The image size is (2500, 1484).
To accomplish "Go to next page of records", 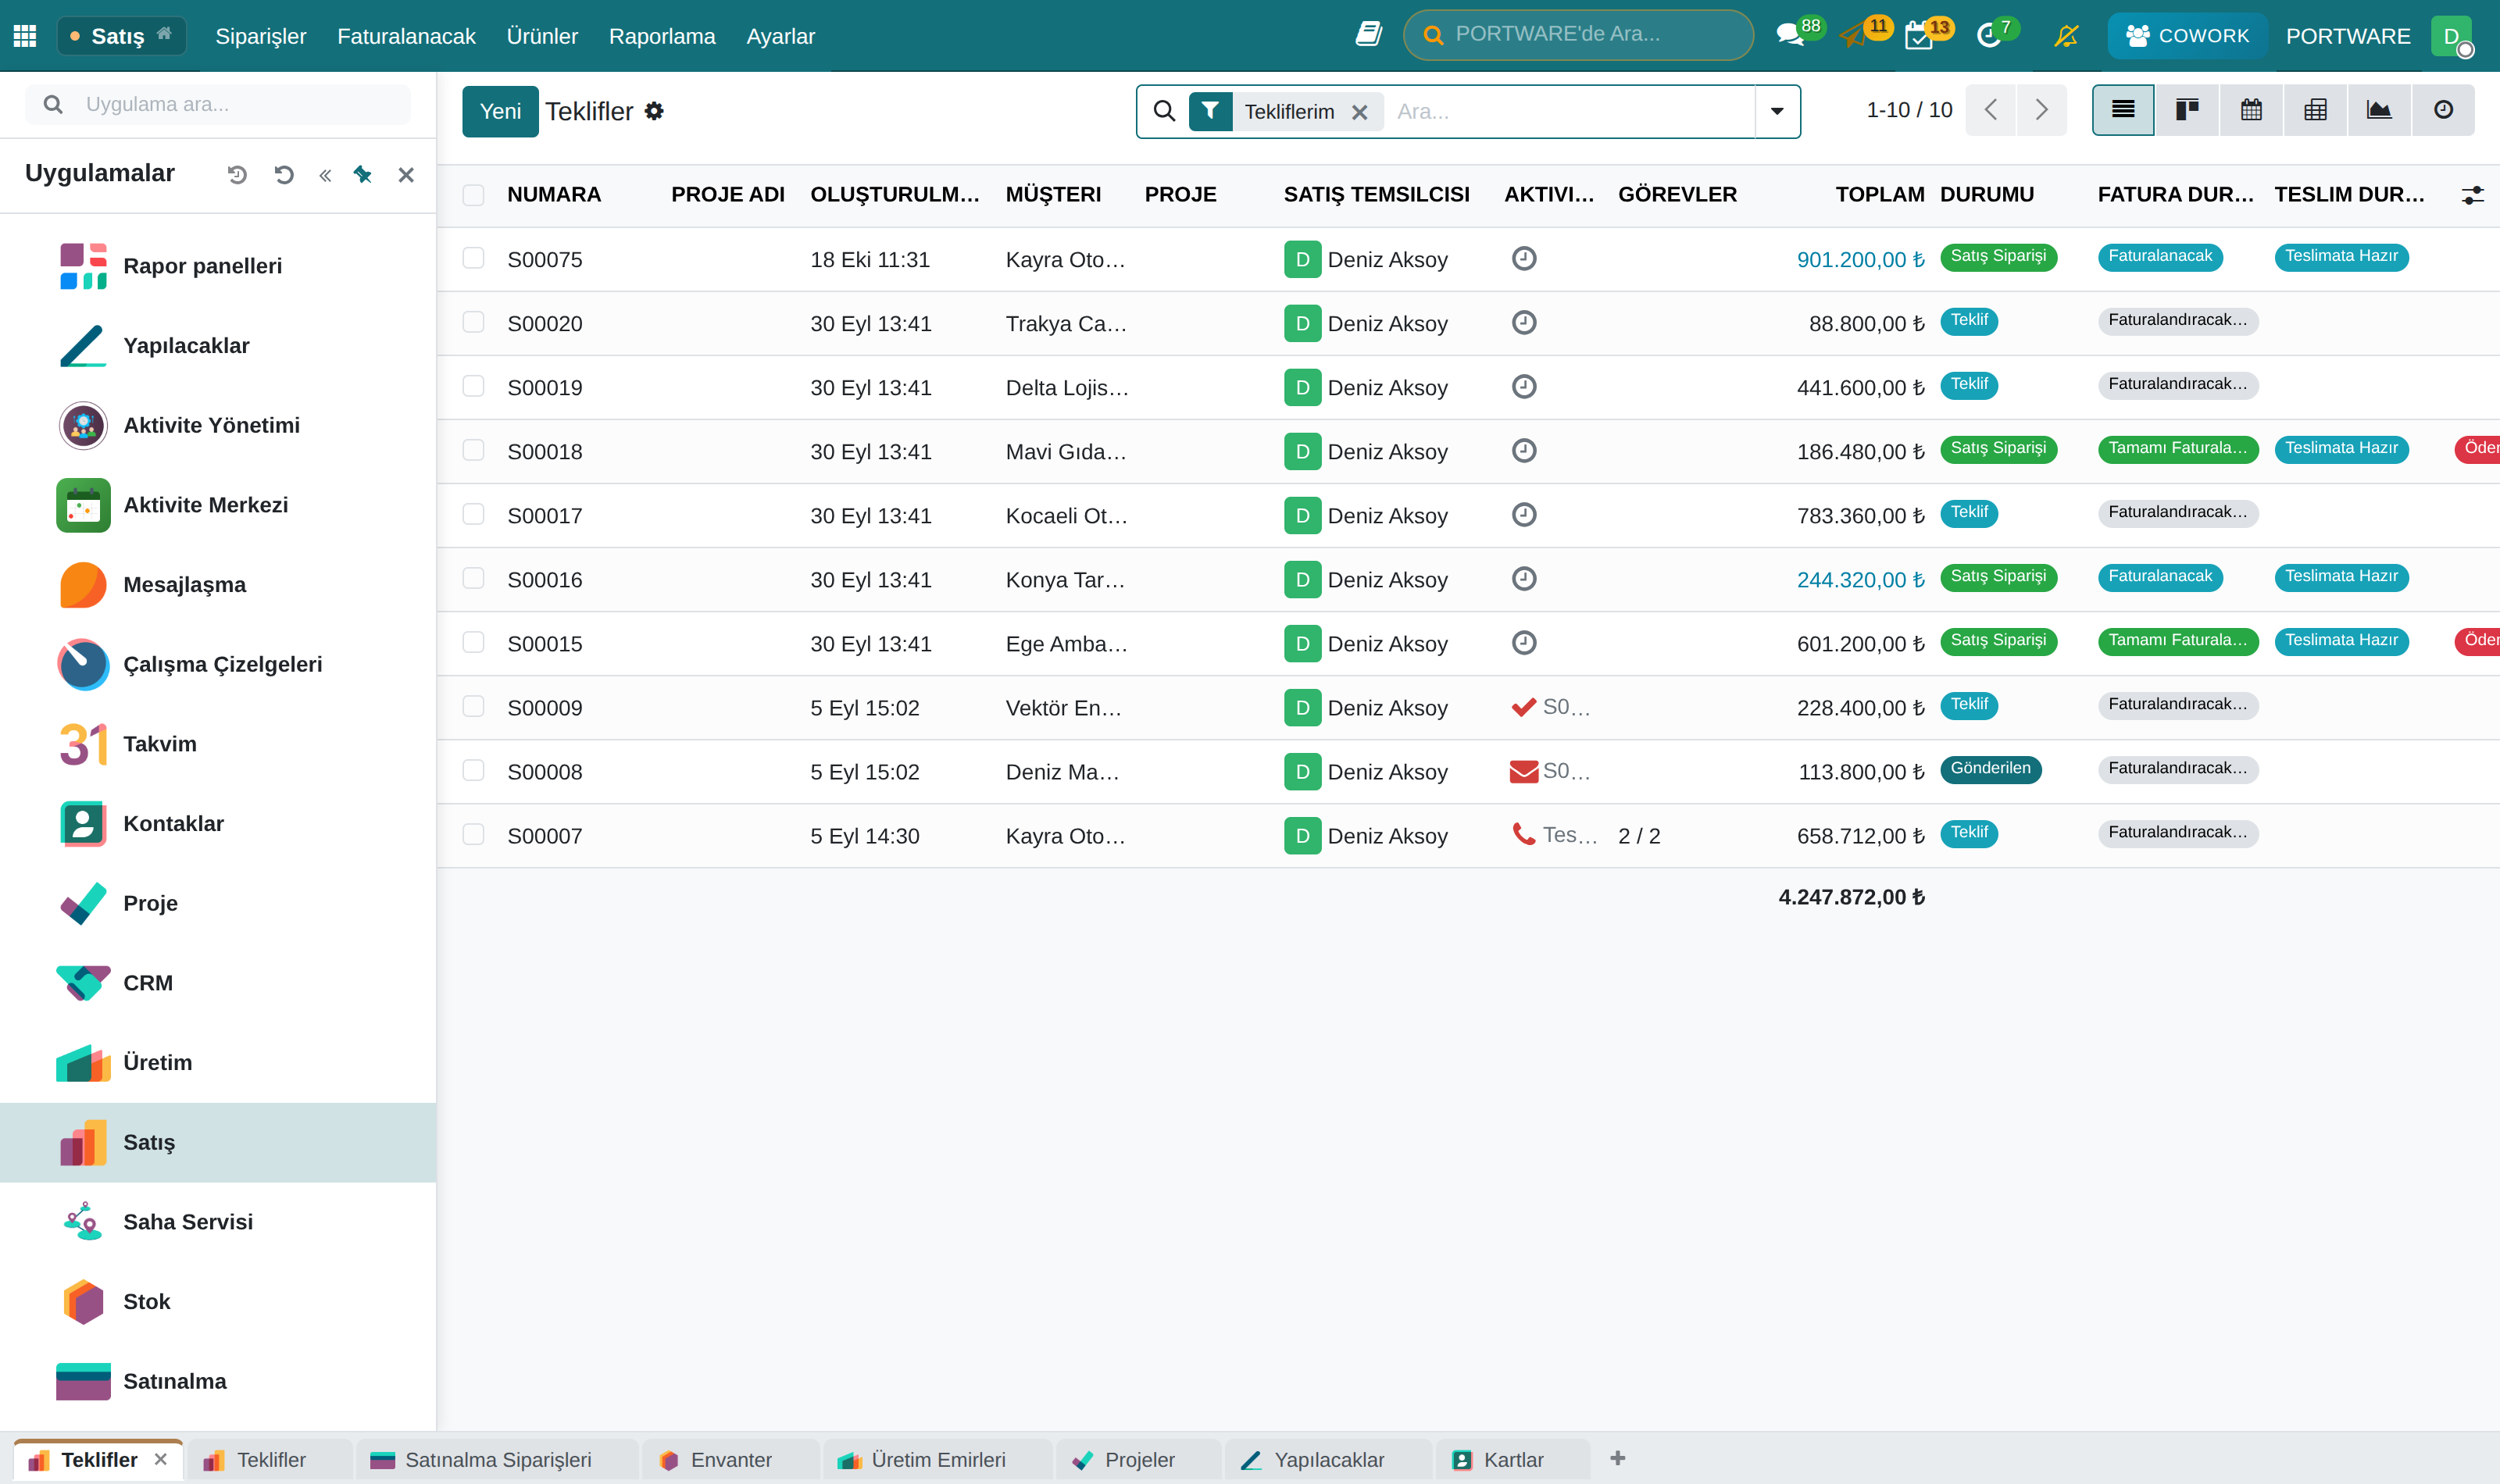I will coord(2042,110).
